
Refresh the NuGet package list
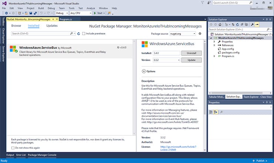pos(78,34)
